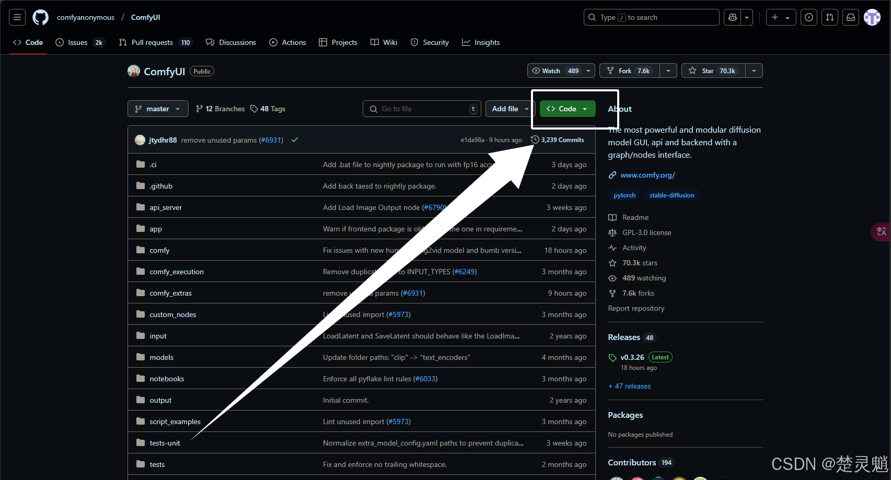Jump to the Readme link
891x480 pixels.
click(x=629, y=217)
